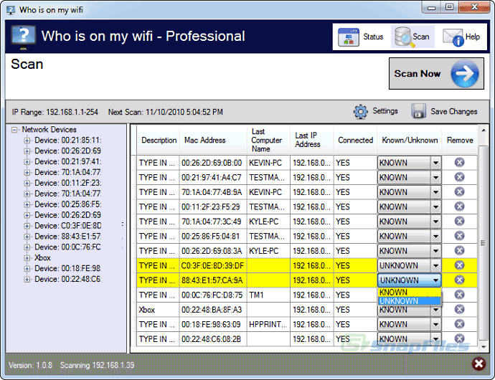Click the table scrollbar up arrow
Viewport: 495px width, 380px height.
484,130
